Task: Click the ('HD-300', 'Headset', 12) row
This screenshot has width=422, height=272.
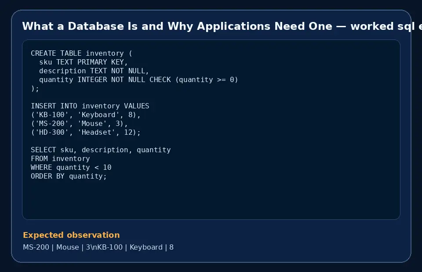Action: pyautogui.click(x=86, y=132)
